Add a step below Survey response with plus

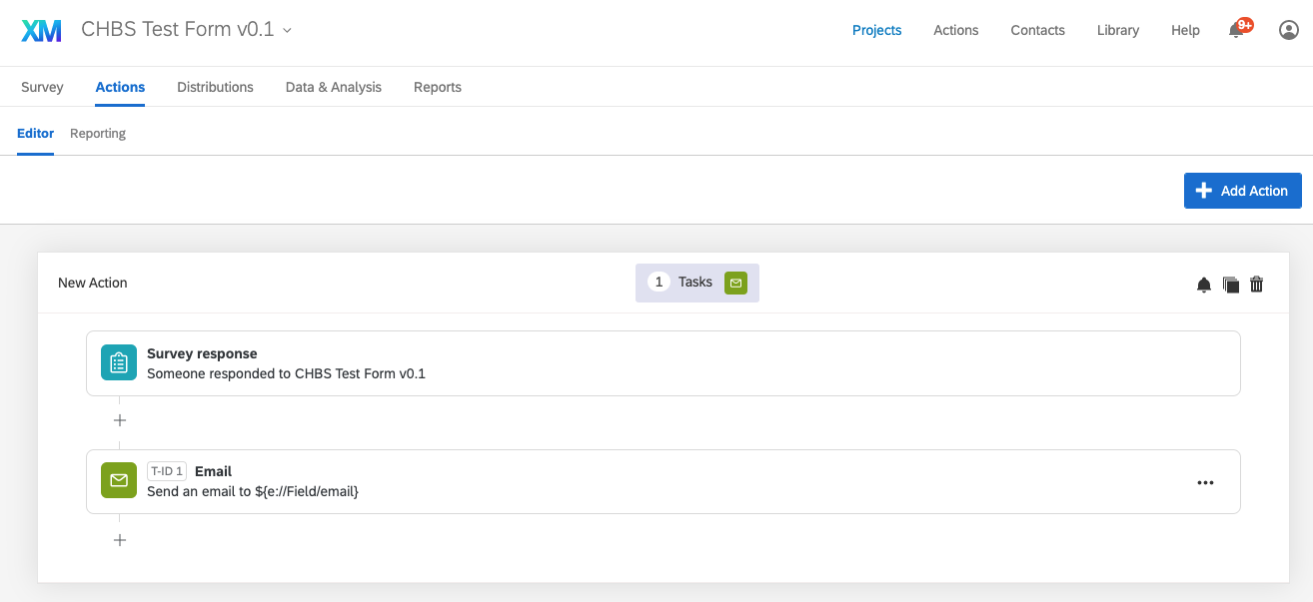coord(120,420)
